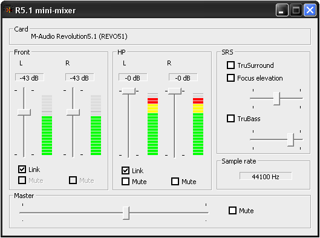Click the HP right volume slider handle
This screenshot has width=320, height=238.
click(x=175, y=91)
